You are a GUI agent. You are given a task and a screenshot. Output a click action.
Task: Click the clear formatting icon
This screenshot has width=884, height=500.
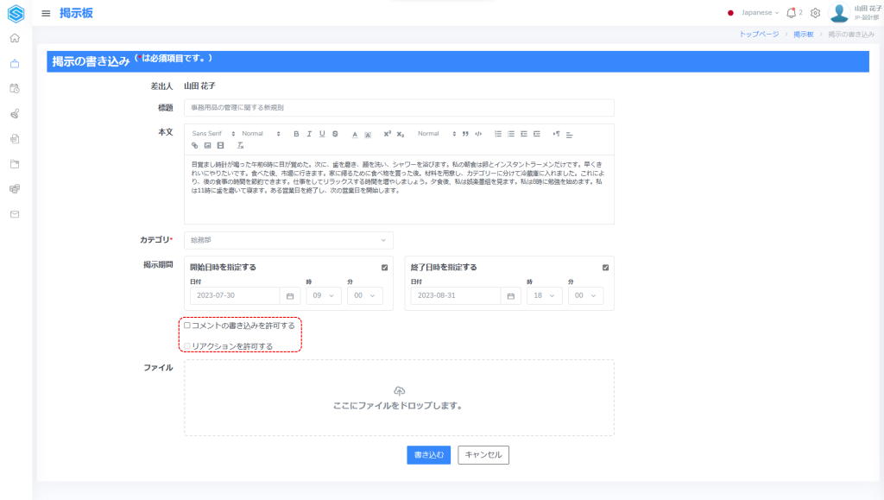[240, 146]
